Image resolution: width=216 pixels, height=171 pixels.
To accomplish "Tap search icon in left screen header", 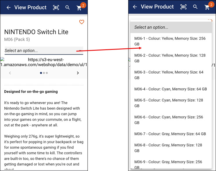I will pyautogui.click(x=67, y=8).
